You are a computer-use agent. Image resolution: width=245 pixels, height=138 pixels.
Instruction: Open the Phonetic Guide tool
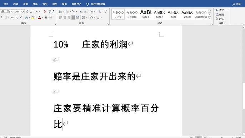(x=49, y=11)
